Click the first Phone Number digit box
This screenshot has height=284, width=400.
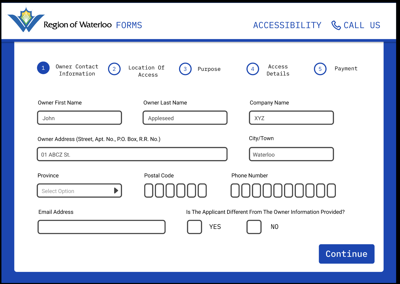point(235,191)
